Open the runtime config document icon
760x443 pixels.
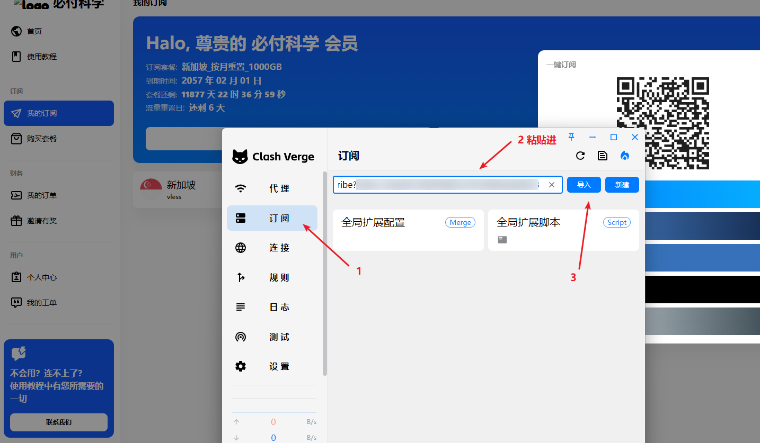click(x=603, y=156)
